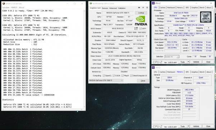This screenshot has width=216, height=130.
Task: Click the Intel Core i9 logo in CPU-Z
Action: tap(206, 17)
